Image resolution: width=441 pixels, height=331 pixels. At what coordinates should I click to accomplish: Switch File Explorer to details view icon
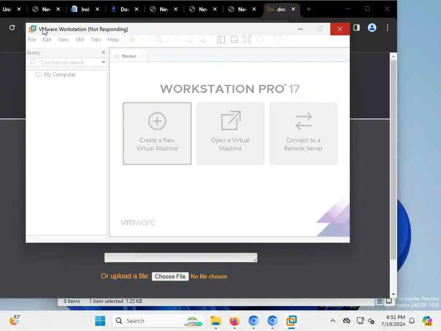(x=380, y=301)
